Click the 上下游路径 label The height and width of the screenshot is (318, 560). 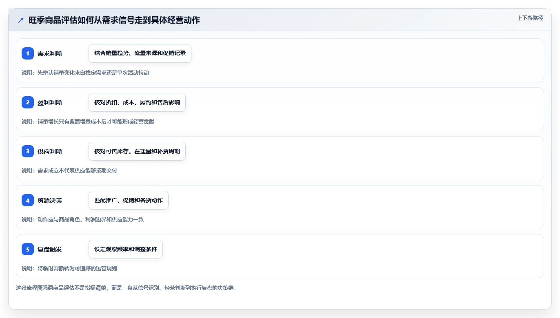pyautogui.click(x=530, y=18)
